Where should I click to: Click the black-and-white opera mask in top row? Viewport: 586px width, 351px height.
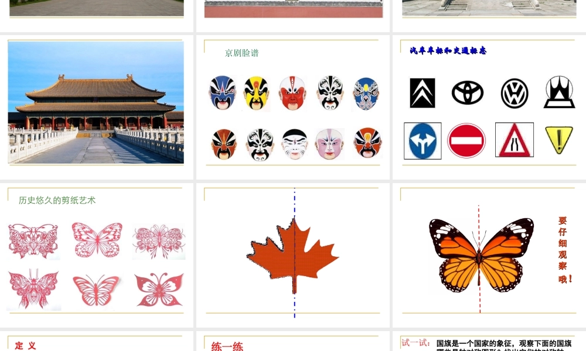tap(330, 93)
